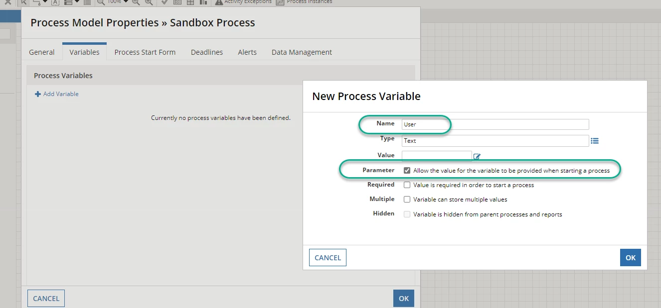Click the empty Value input field
Image resolution: width=661 pixels, height=308 pixels.
(437, 156)
